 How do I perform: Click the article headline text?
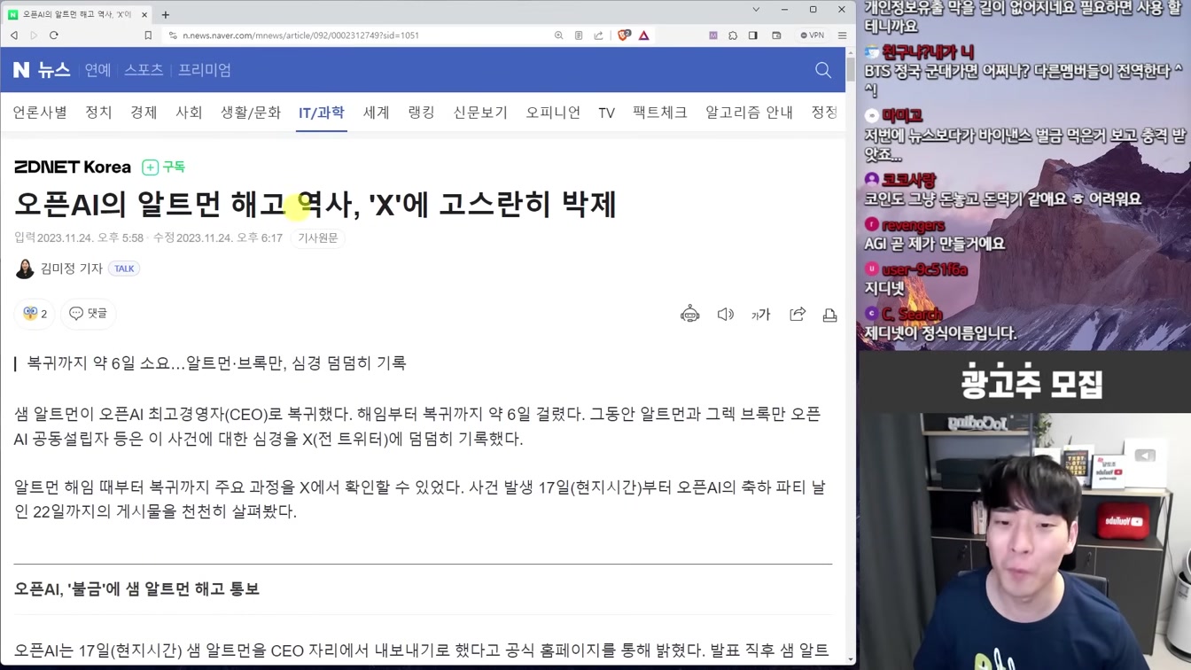pos(315,204)
